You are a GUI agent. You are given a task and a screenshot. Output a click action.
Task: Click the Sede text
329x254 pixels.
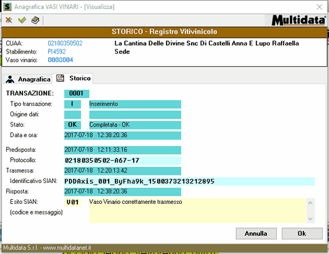tap(122, 51)
